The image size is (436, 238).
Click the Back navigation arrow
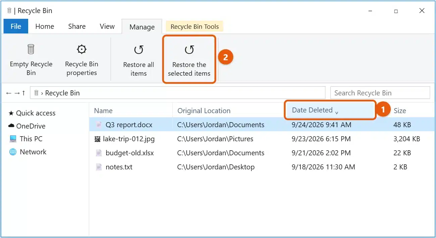pos(9,93)
